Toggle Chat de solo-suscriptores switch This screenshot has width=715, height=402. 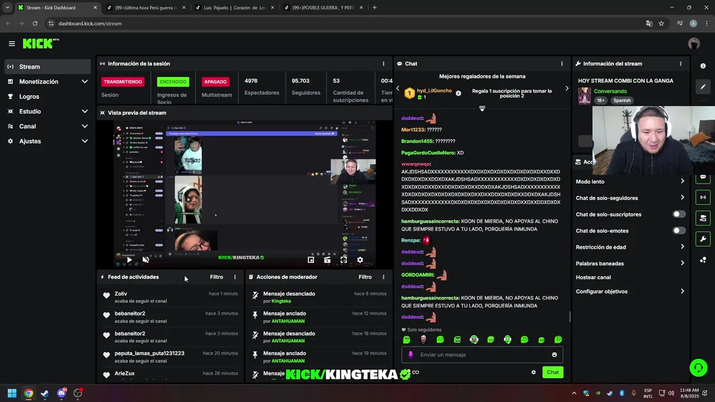(679, 214)
